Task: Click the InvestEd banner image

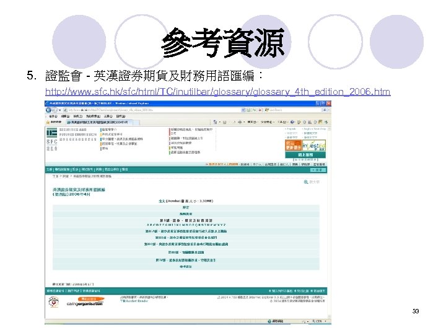Action: 314,145
